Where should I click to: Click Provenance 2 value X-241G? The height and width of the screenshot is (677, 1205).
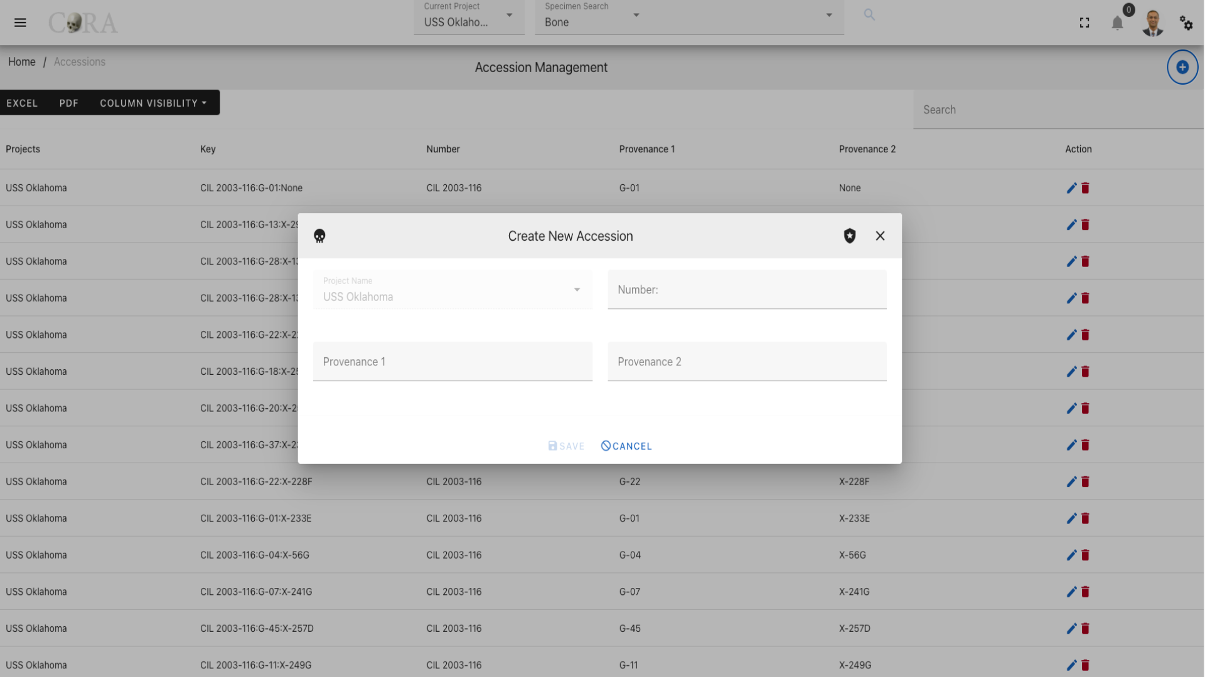click(854, 592)
